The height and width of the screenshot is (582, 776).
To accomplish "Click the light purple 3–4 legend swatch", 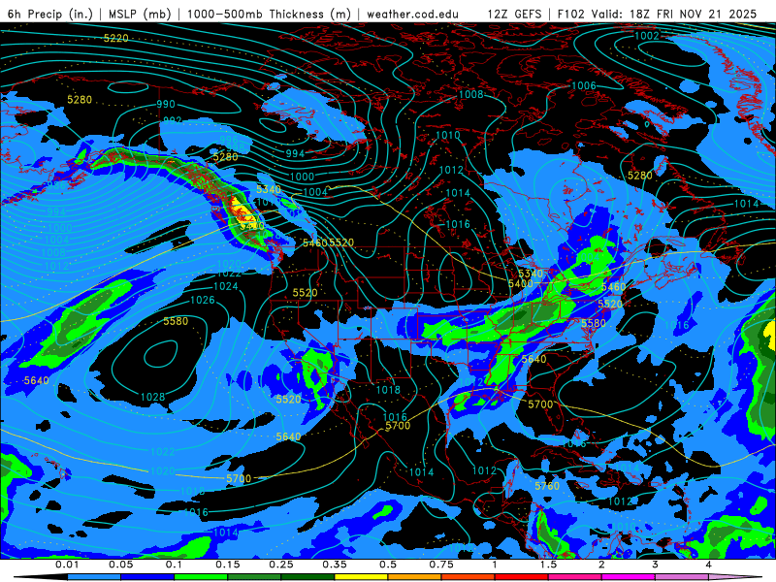I will [x=682, y=577].
